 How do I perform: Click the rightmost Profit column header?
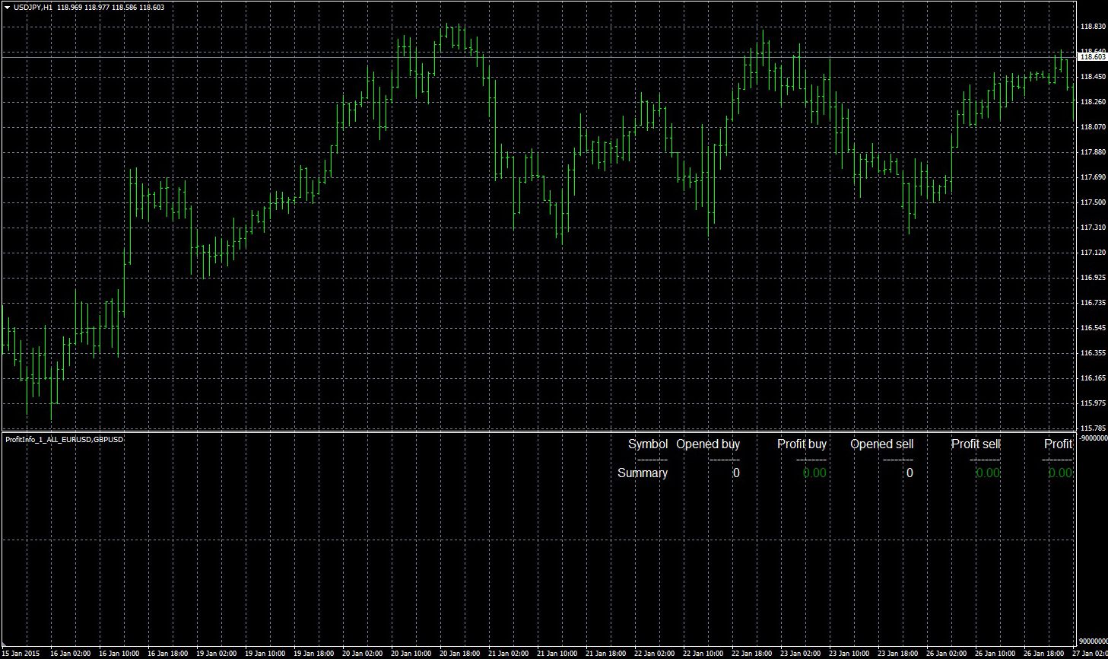(x=1058, y=444)
